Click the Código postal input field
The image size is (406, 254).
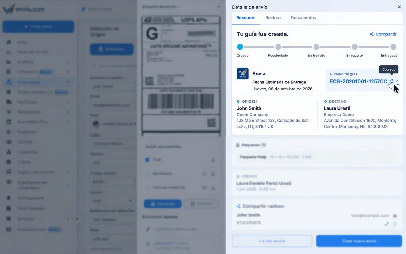tap(112, 182)
